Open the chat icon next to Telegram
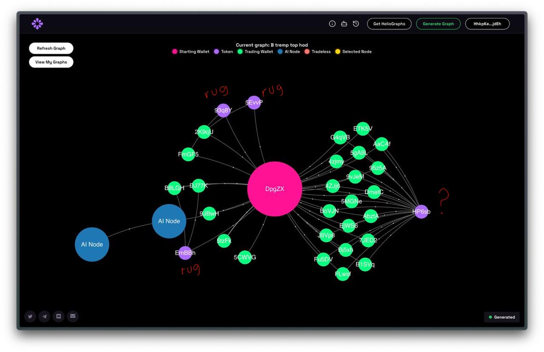544x352 pixels. tap(58, 316)
